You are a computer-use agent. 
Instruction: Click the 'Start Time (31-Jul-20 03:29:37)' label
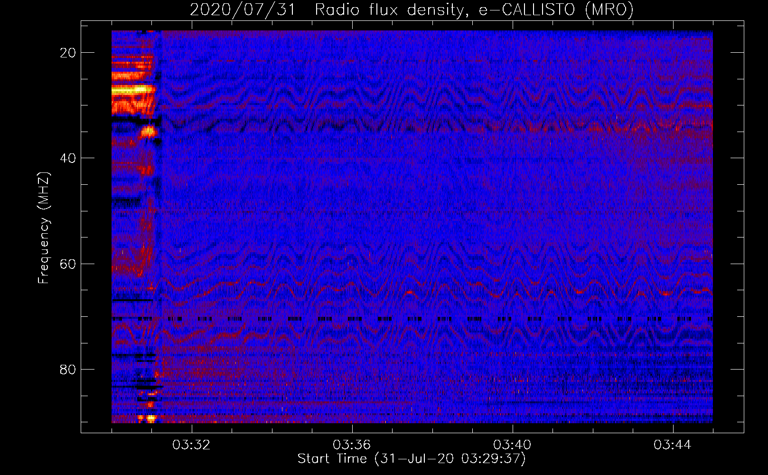coord(412,459)
